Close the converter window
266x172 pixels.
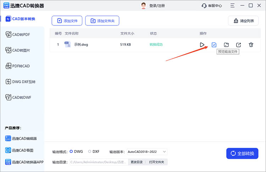[x=259, y=6]
